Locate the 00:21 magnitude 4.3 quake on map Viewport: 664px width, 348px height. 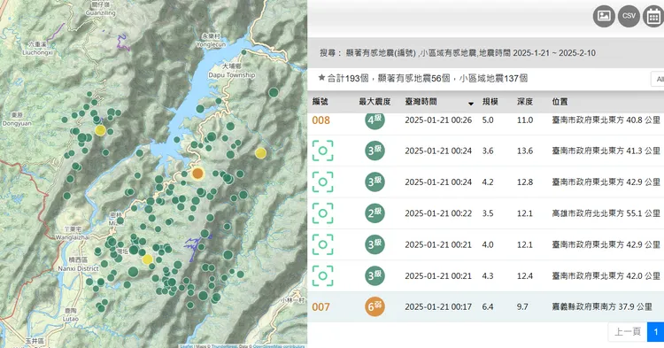click(322, 276)
